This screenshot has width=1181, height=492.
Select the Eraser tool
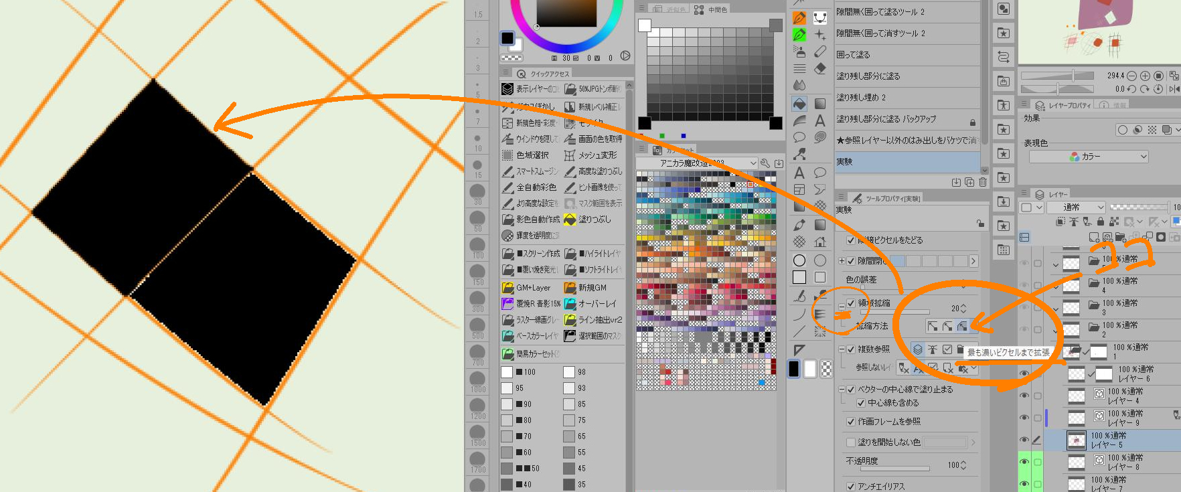coord(820,68)
